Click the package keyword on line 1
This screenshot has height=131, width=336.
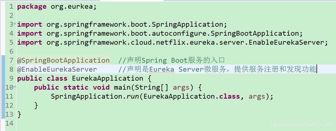tap(32, 7)
